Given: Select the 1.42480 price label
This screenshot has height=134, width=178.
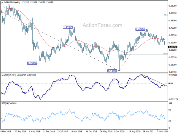Looking at the screenshot, I should 140,29.
